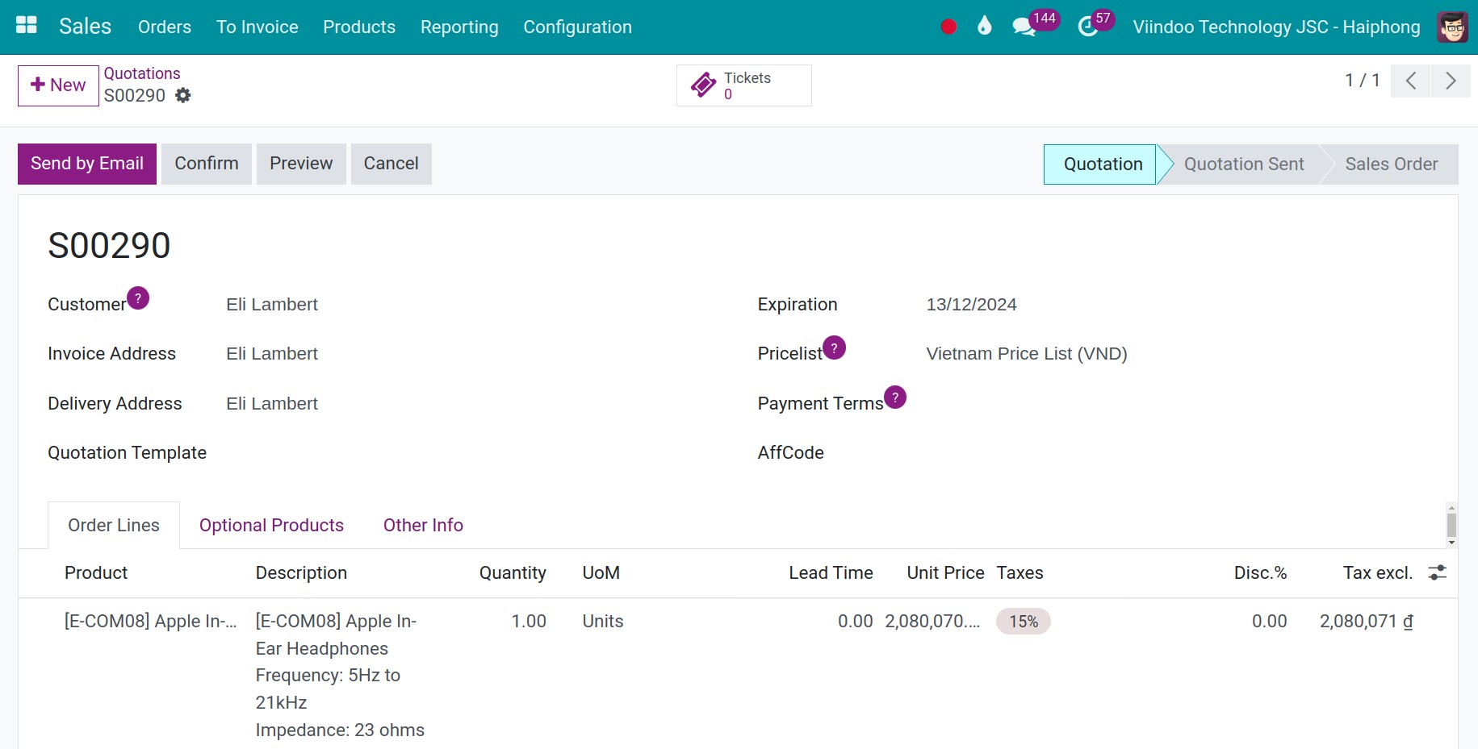
Task: Show help tooltip next to Pricelist
Action: (834, 347)
